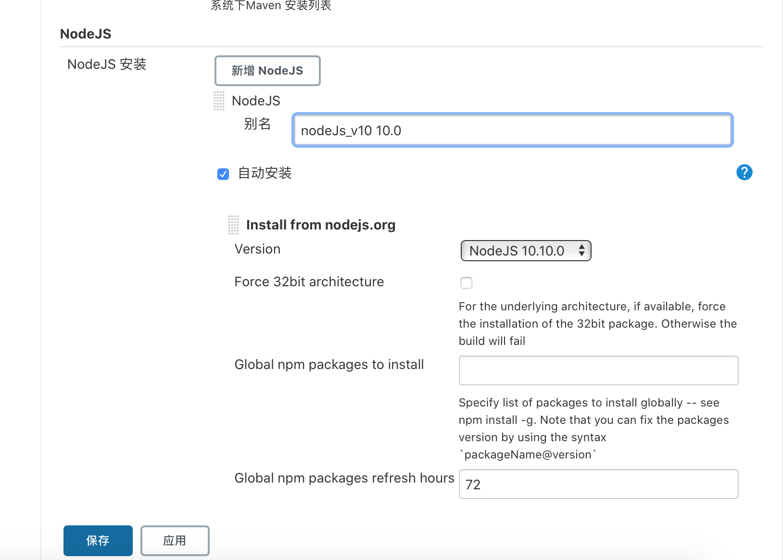This screenshot has width=783, height=560.
Task: Click the 'NodeJS 安装' label
Action: pos(107,64)
